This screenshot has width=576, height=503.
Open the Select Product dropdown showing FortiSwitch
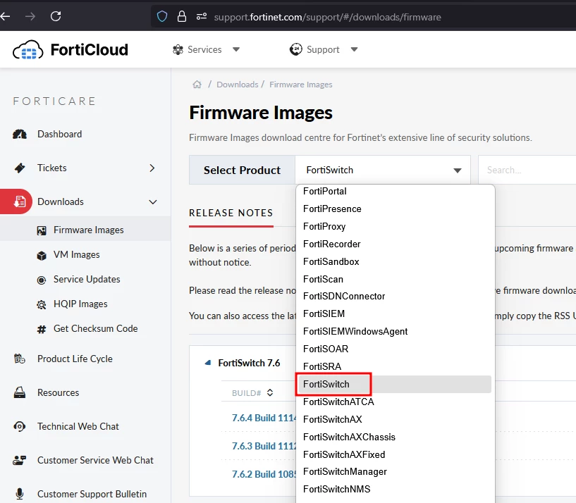point(383,170)
